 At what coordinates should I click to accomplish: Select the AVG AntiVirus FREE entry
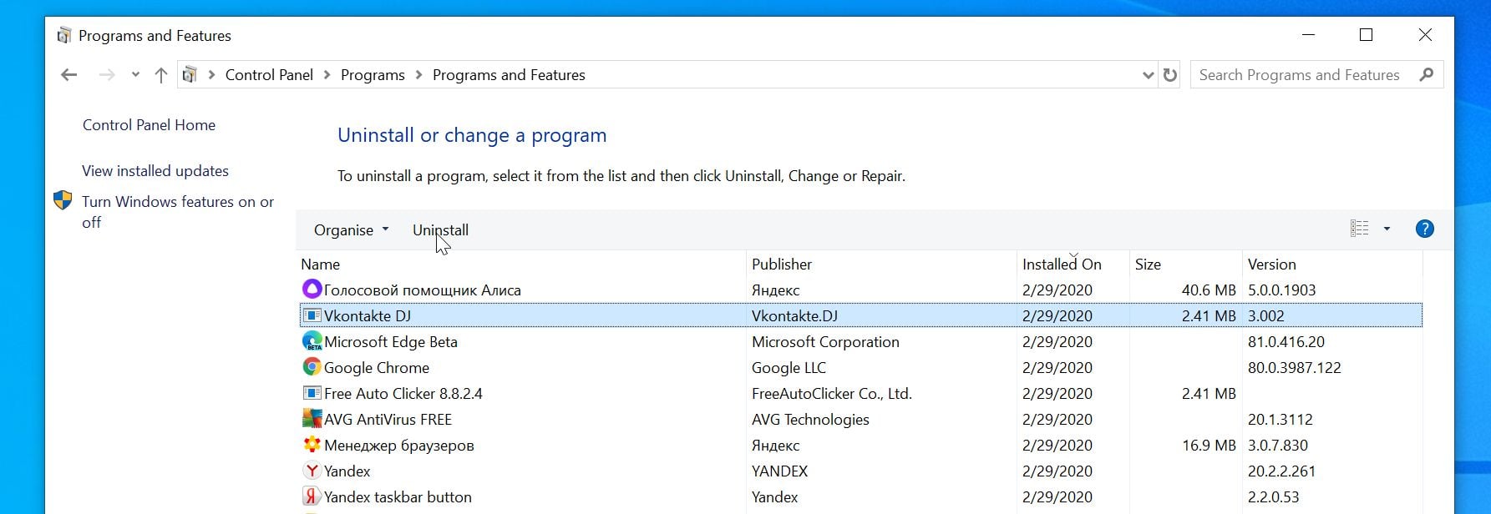point(388,420)
